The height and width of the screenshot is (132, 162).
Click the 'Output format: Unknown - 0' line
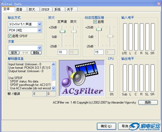pos(26,71)
